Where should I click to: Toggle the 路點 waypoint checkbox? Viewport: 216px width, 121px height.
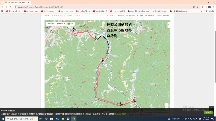[x=69, y=24]
